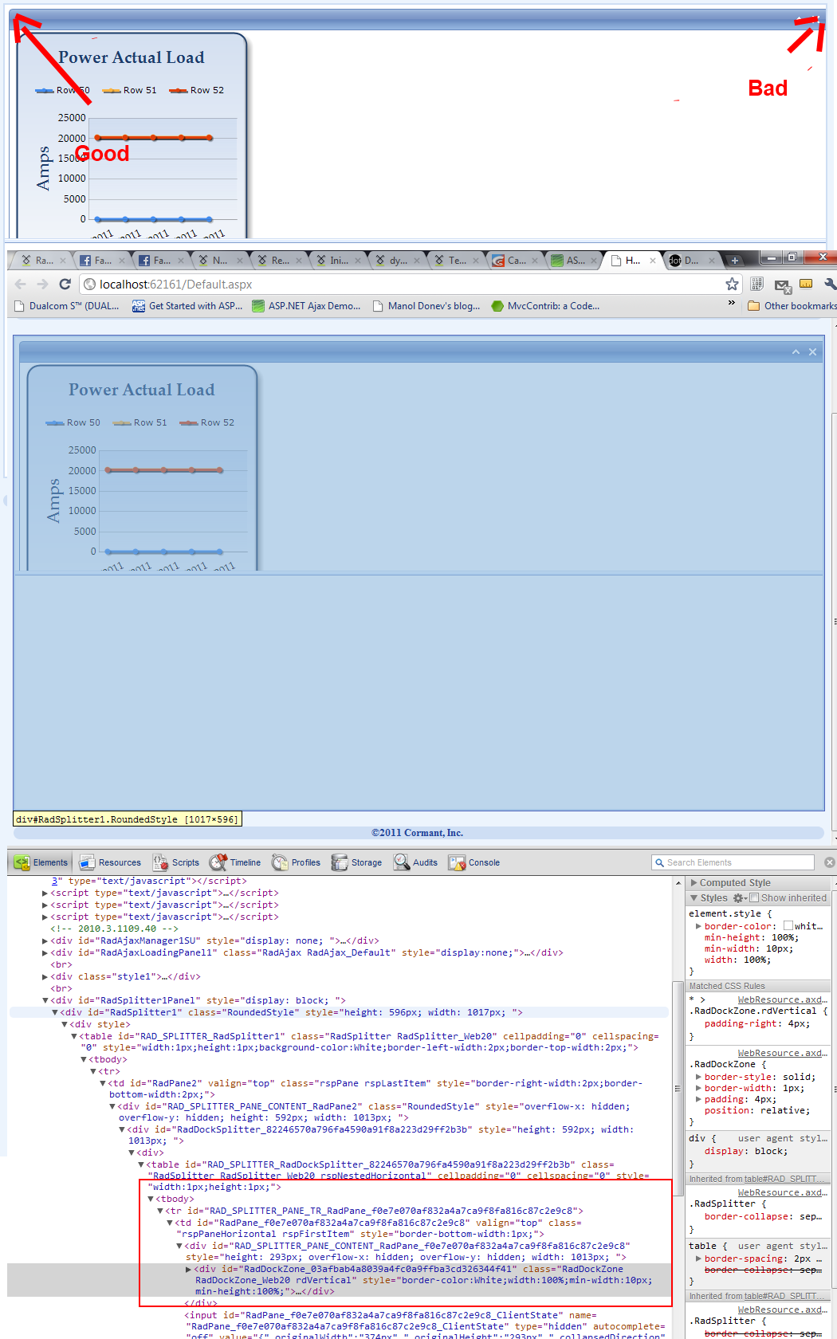Viewport: 837px width, 1339px height.
Task: Click the browser forward arrow
Action: coord(42,284)
